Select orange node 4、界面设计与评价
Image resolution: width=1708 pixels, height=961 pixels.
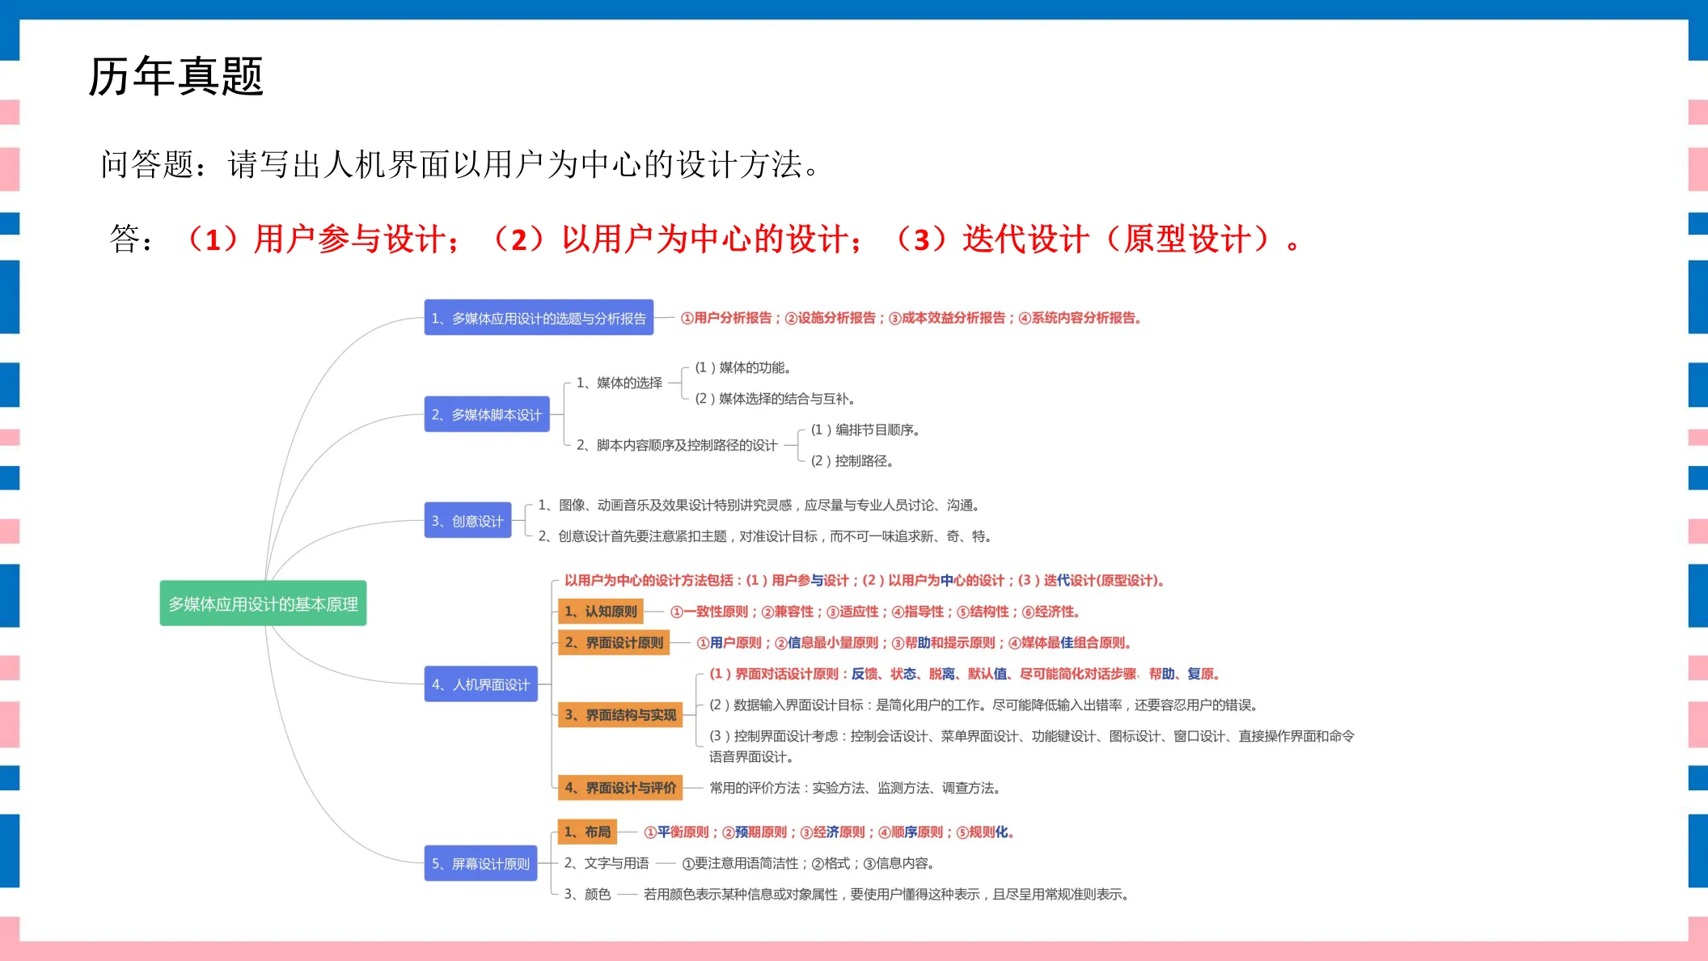(x=620, y=788)
